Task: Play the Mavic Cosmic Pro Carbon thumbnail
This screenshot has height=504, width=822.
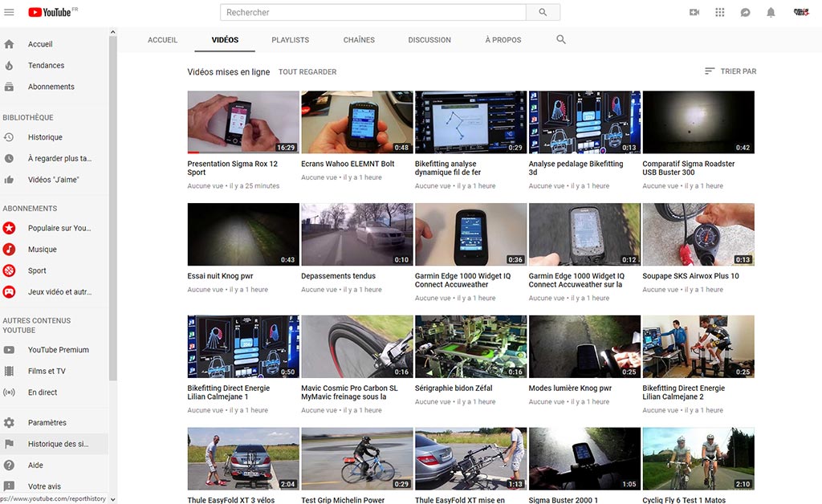Action: tap(357, 347)
